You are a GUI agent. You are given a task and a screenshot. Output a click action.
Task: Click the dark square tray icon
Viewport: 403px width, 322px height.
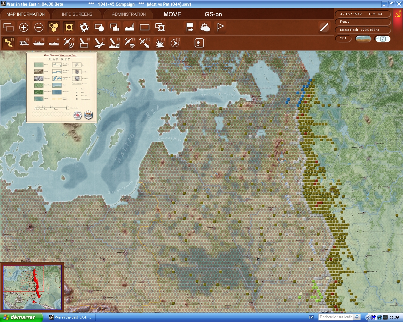click(385, 317)
